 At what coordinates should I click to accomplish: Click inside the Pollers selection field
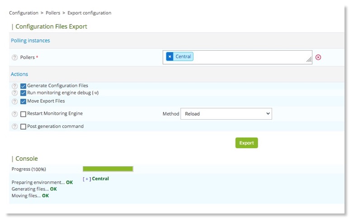(249, 57)
